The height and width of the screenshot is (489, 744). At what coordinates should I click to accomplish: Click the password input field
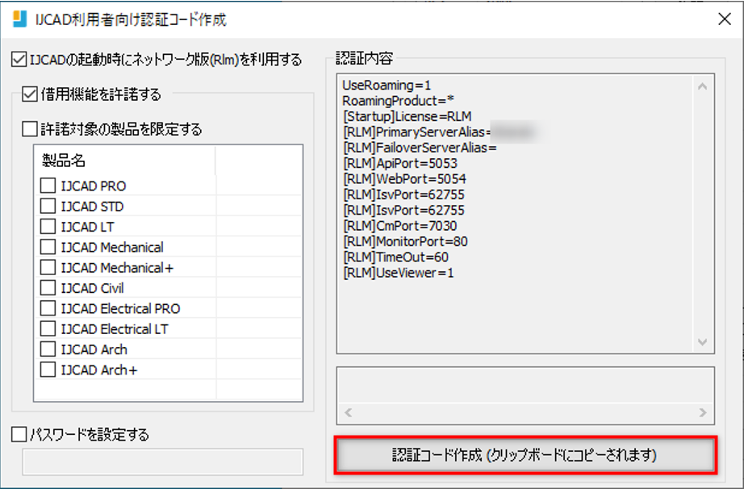pyautogui.click(x=163, y=462)
